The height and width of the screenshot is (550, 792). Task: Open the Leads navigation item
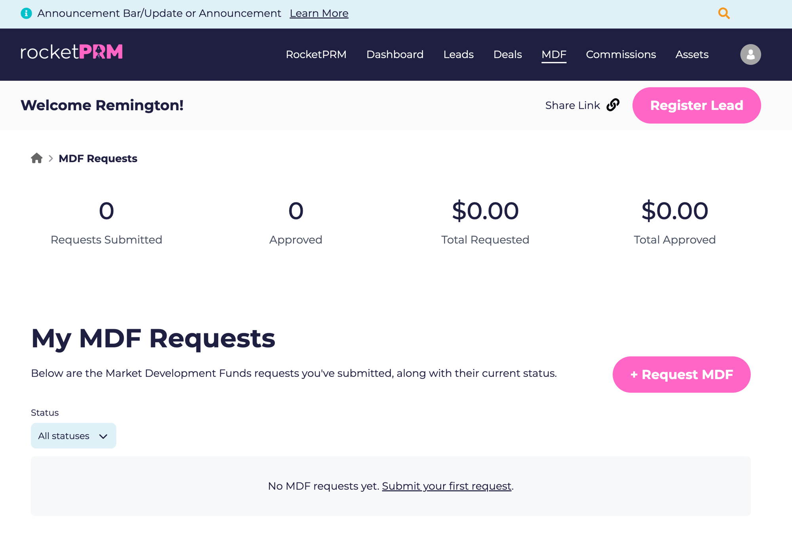coord(458,55)
